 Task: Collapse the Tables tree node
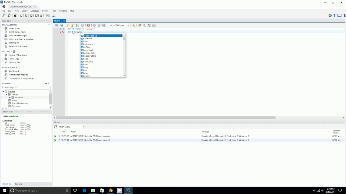6,95
